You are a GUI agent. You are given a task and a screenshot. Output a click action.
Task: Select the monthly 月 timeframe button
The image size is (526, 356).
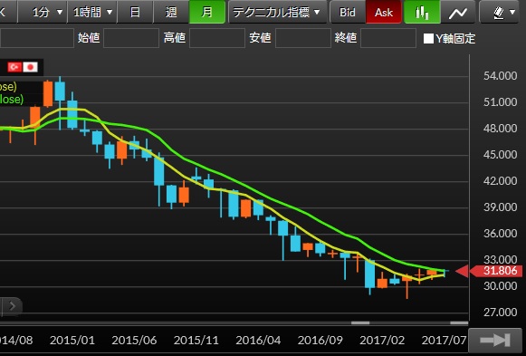click(207, 12)
